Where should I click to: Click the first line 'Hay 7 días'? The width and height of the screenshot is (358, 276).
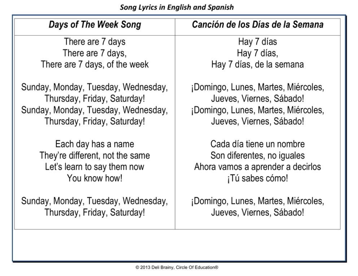coord(258,42)
